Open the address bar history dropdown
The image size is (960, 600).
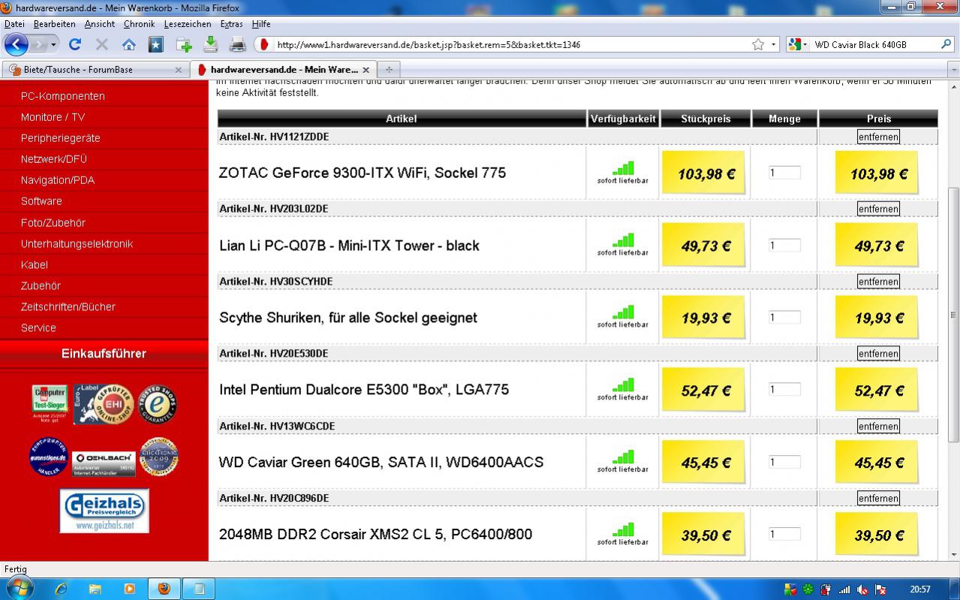(x=774, y=44)
